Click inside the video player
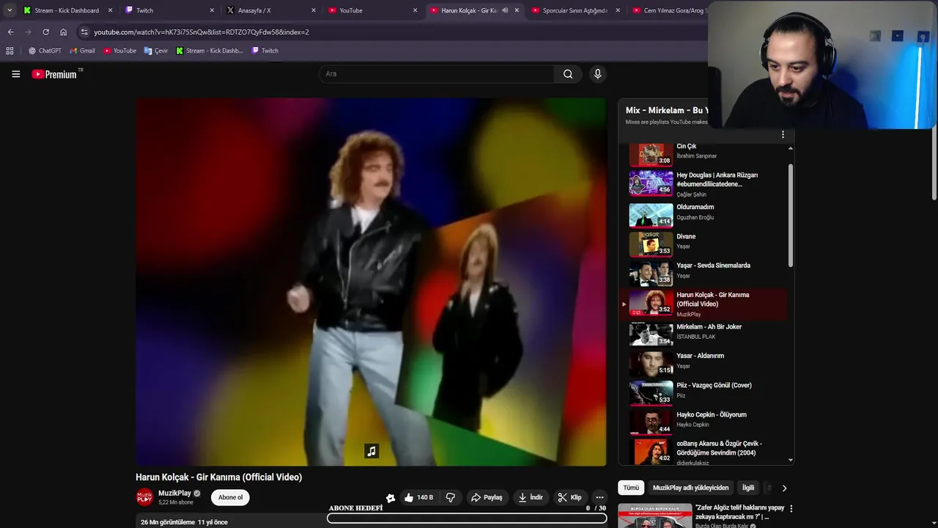Viewport: 938px width, 528px height. click(x=371, y=282)
